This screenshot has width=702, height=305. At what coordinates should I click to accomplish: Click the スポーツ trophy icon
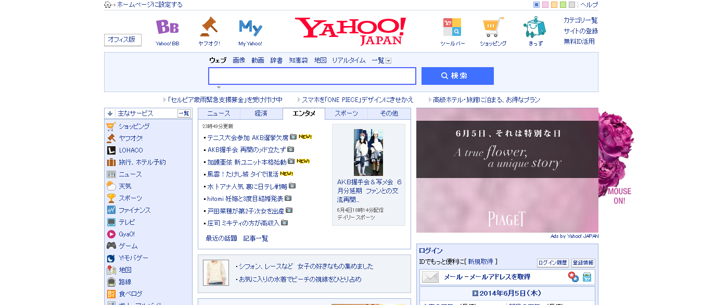click(x=111, y=198)
